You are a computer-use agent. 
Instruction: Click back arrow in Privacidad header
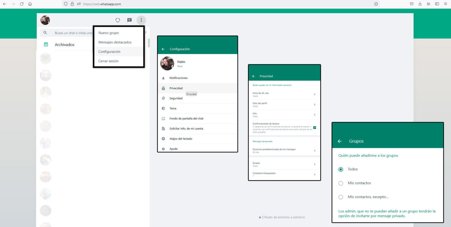(x=253, y=76)
